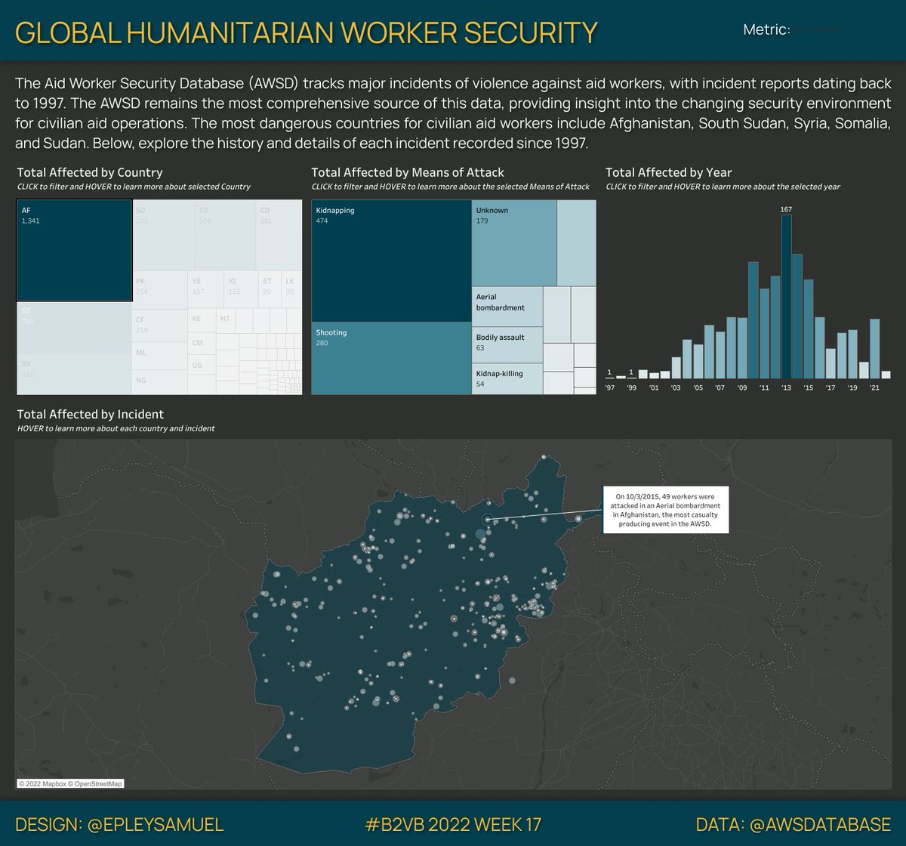Choose the ML country cell
906x846 pixels.
[160, 357]
